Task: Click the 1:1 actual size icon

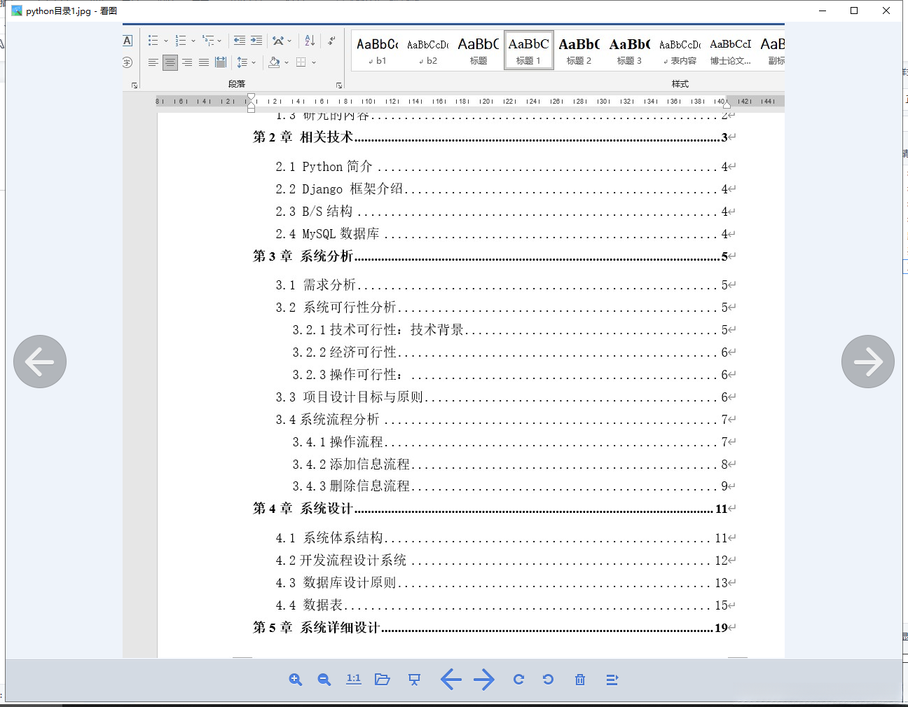Action: (353, 679)
